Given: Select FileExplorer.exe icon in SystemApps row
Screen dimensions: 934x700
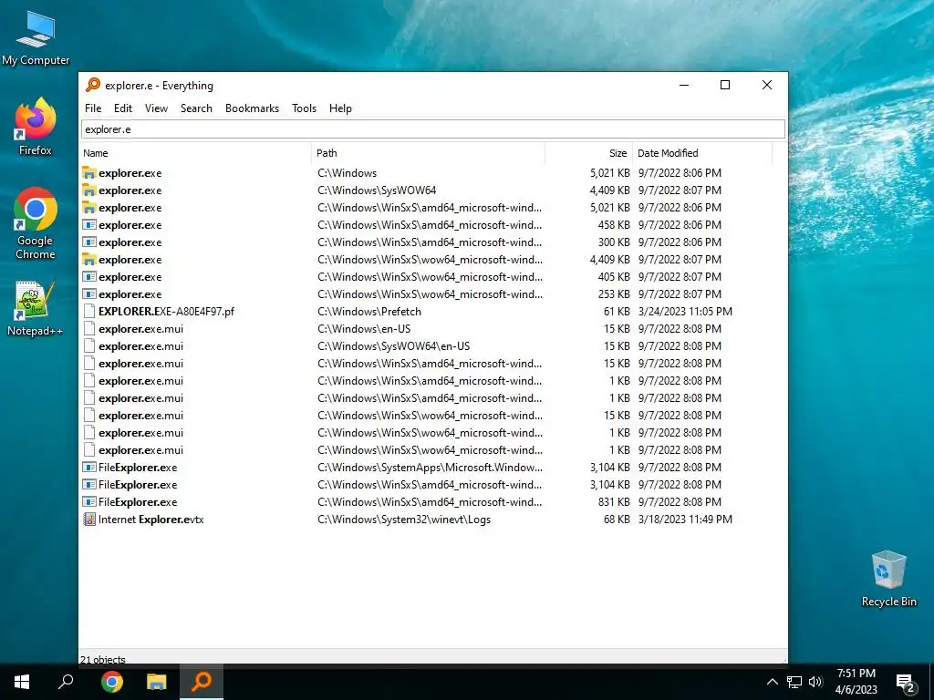Looking at the screenshot, I should [89, 468].
